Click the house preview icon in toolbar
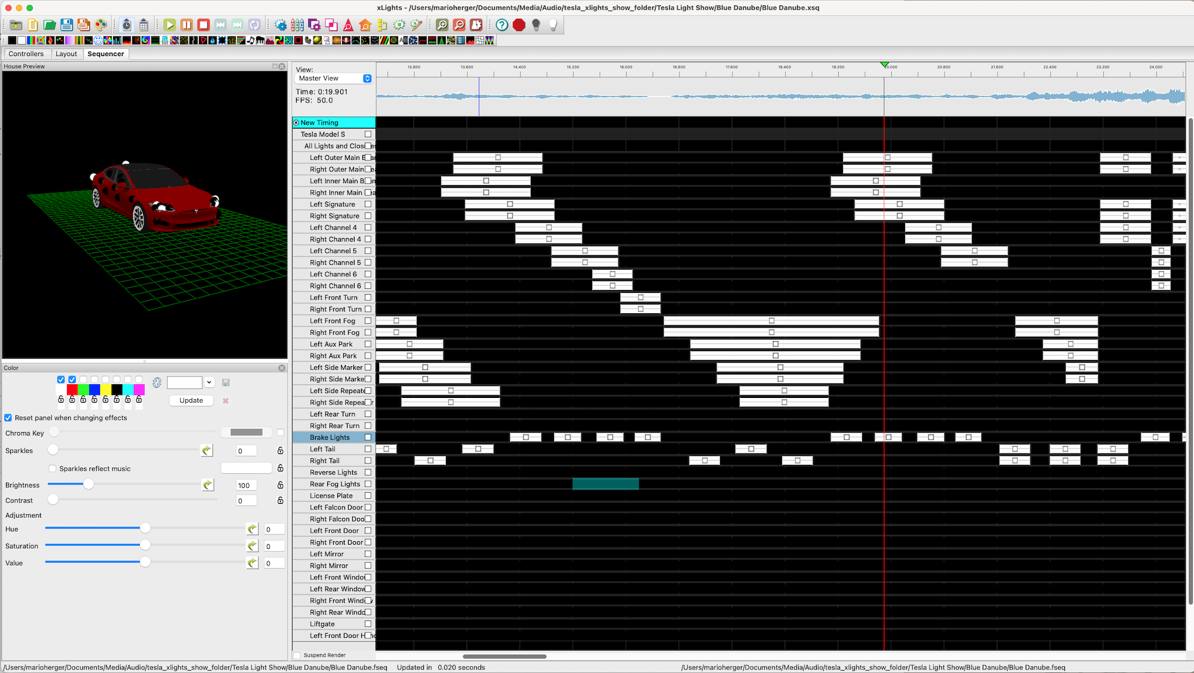Screen dimensions: 1194x673 pos(365,25)
